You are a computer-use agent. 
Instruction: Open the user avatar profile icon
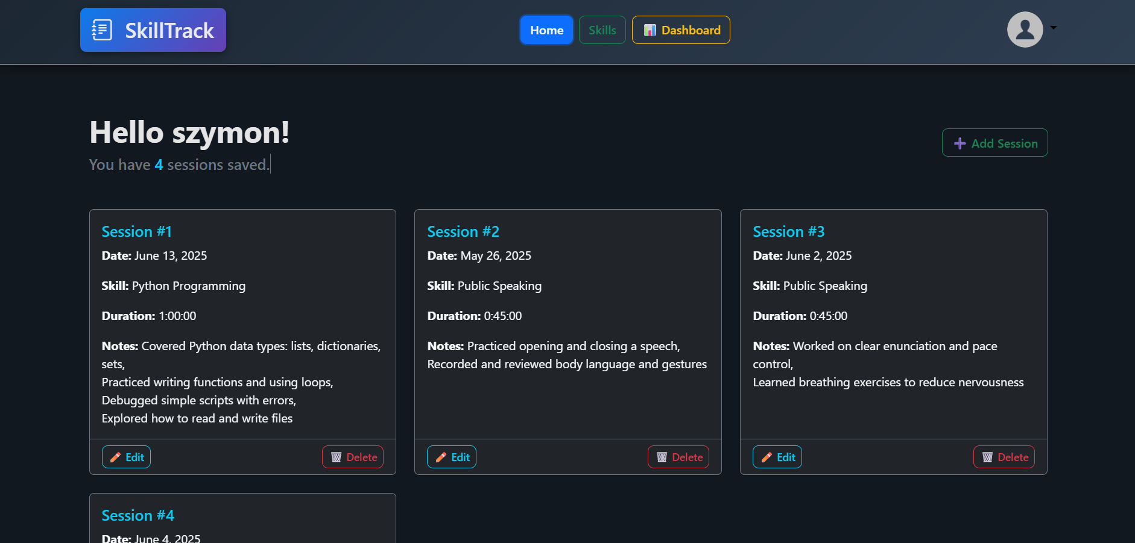click(1025, 28)
